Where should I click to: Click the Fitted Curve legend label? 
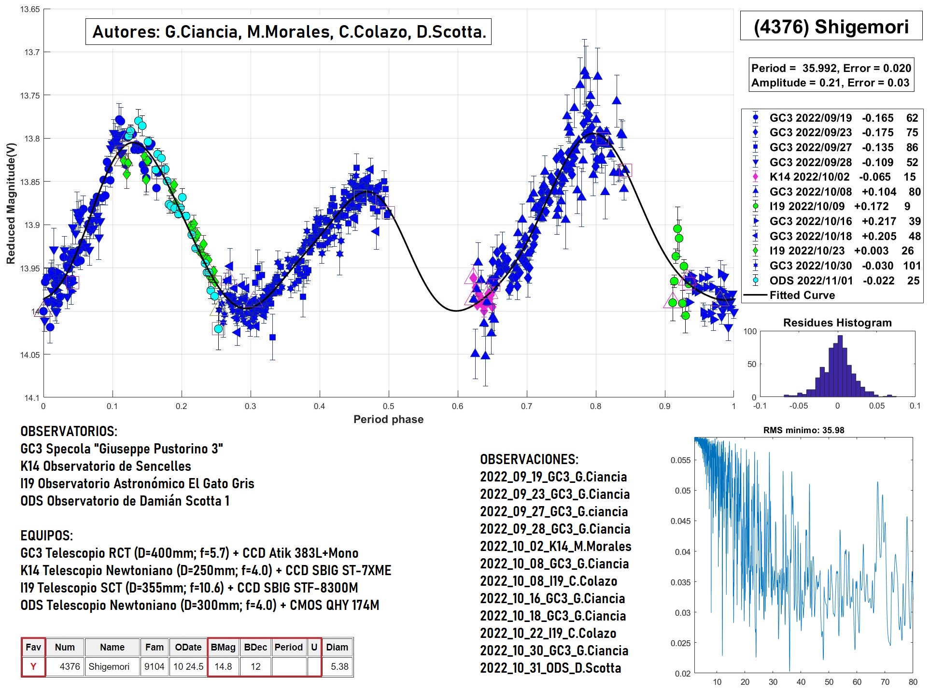point(802,295)
